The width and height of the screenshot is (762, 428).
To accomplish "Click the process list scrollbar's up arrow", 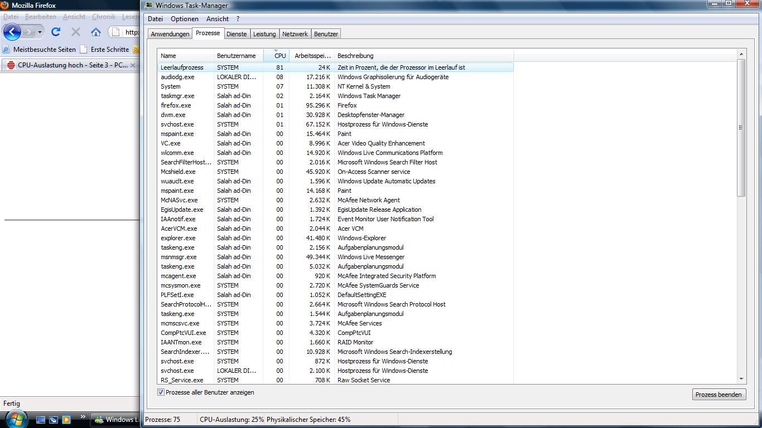I will 741,54.
